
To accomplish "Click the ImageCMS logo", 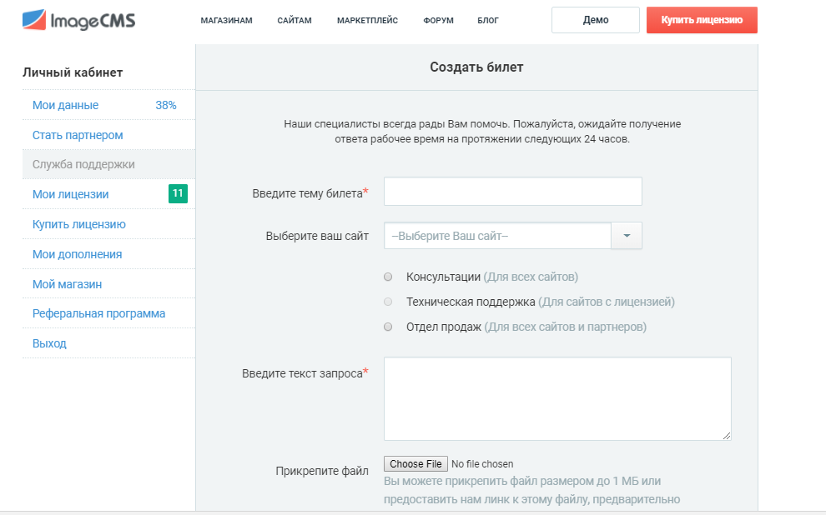I will tap(78, 20).
